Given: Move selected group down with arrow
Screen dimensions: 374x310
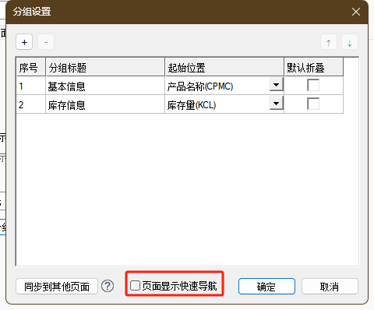Looking at the screenshot, I should point(350,42).
